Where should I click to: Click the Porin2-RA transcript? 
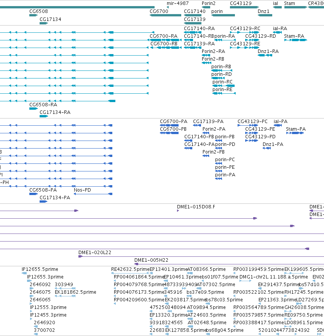pyautogui.click(x=206, y=55)
